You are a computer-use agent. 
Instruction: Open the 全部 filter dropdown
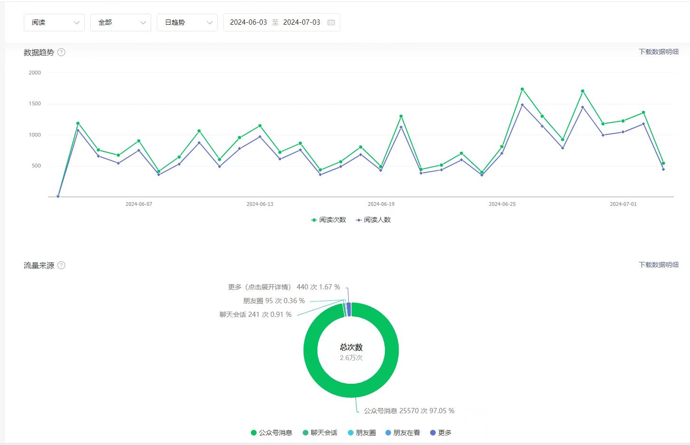121,22
